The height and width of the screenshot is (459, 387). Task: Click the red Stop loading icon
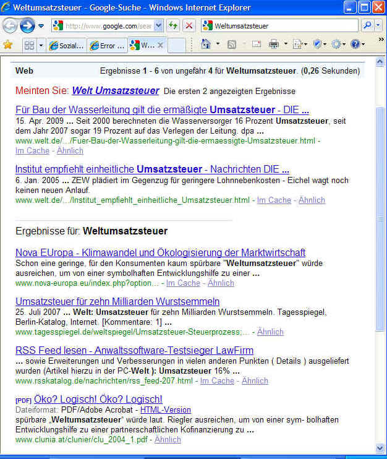189,26
